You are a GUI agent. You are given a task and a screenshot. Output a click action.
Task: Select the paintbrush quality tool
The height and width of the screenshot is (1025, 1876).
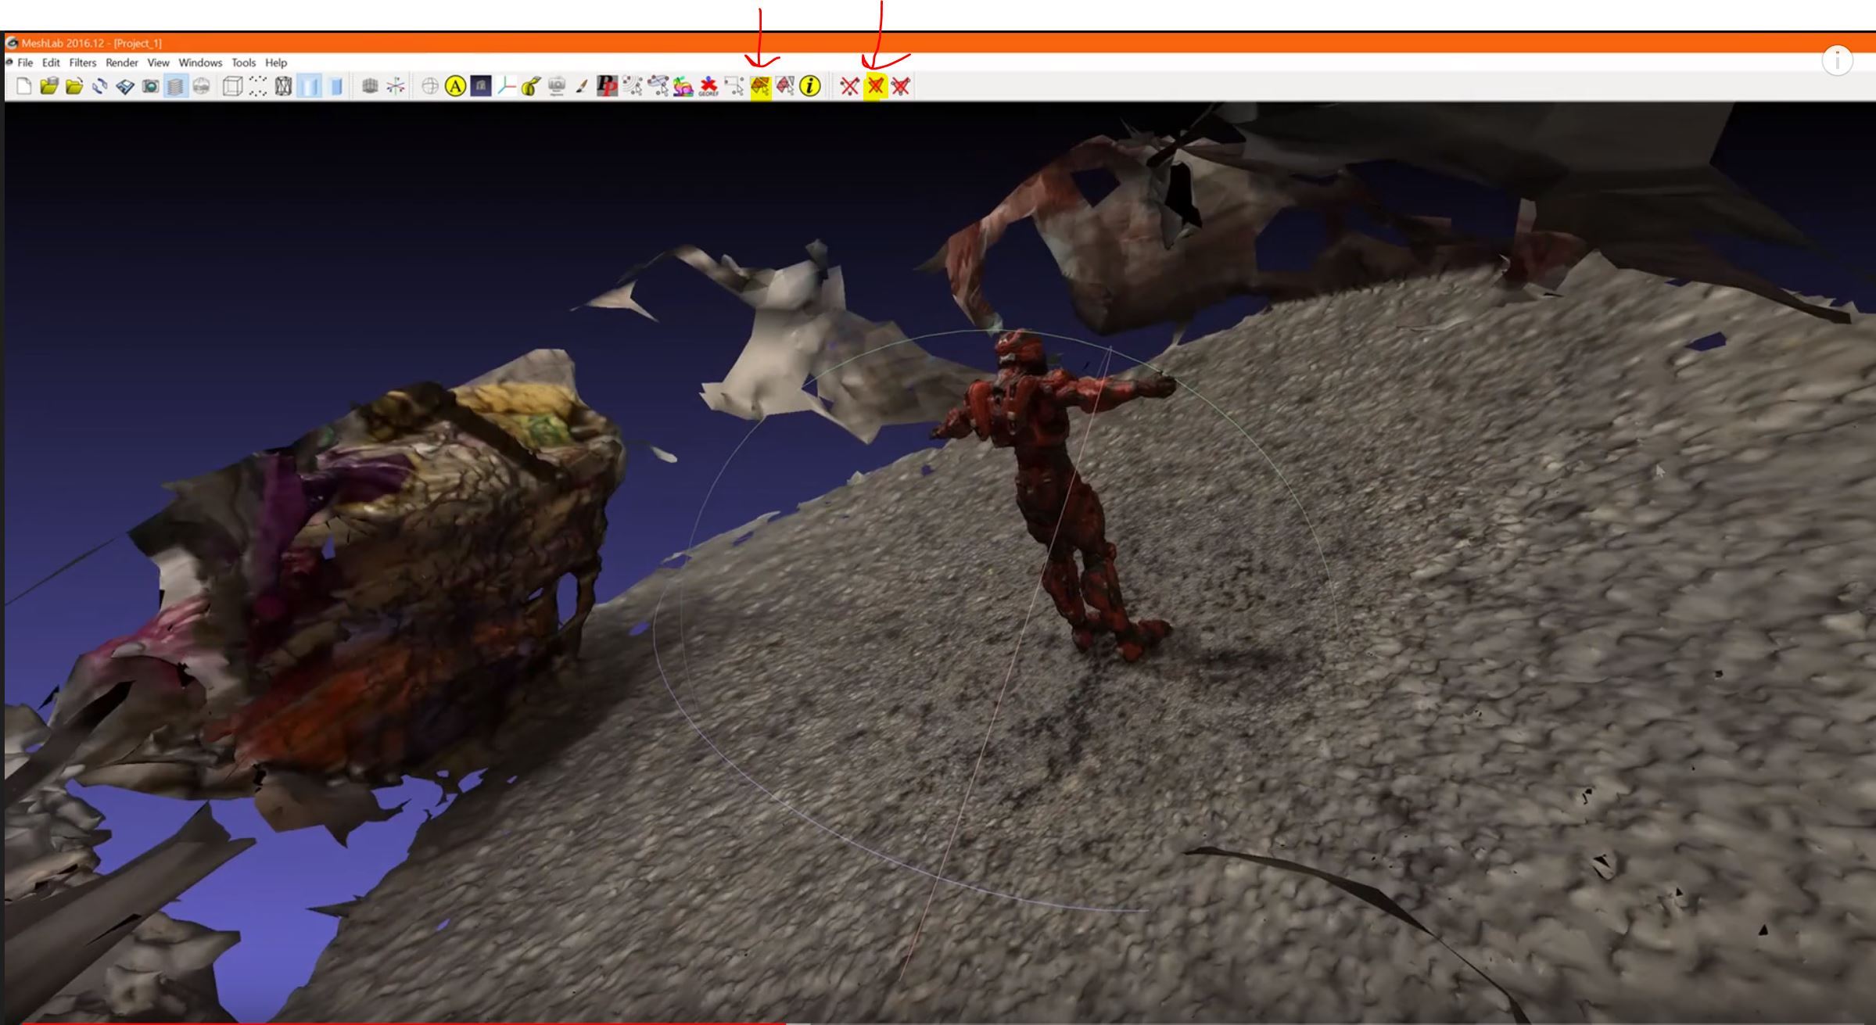click(x=582, y=86)
